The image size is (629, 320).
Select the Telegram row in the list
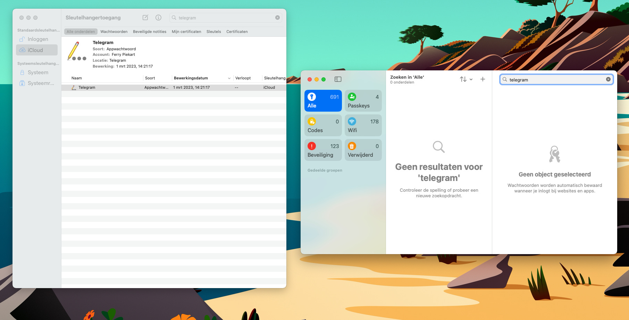pos(174,87)
